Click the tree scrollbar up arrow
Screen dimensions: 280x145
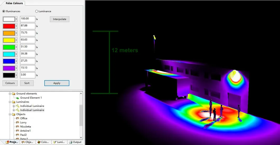(81, 93)
